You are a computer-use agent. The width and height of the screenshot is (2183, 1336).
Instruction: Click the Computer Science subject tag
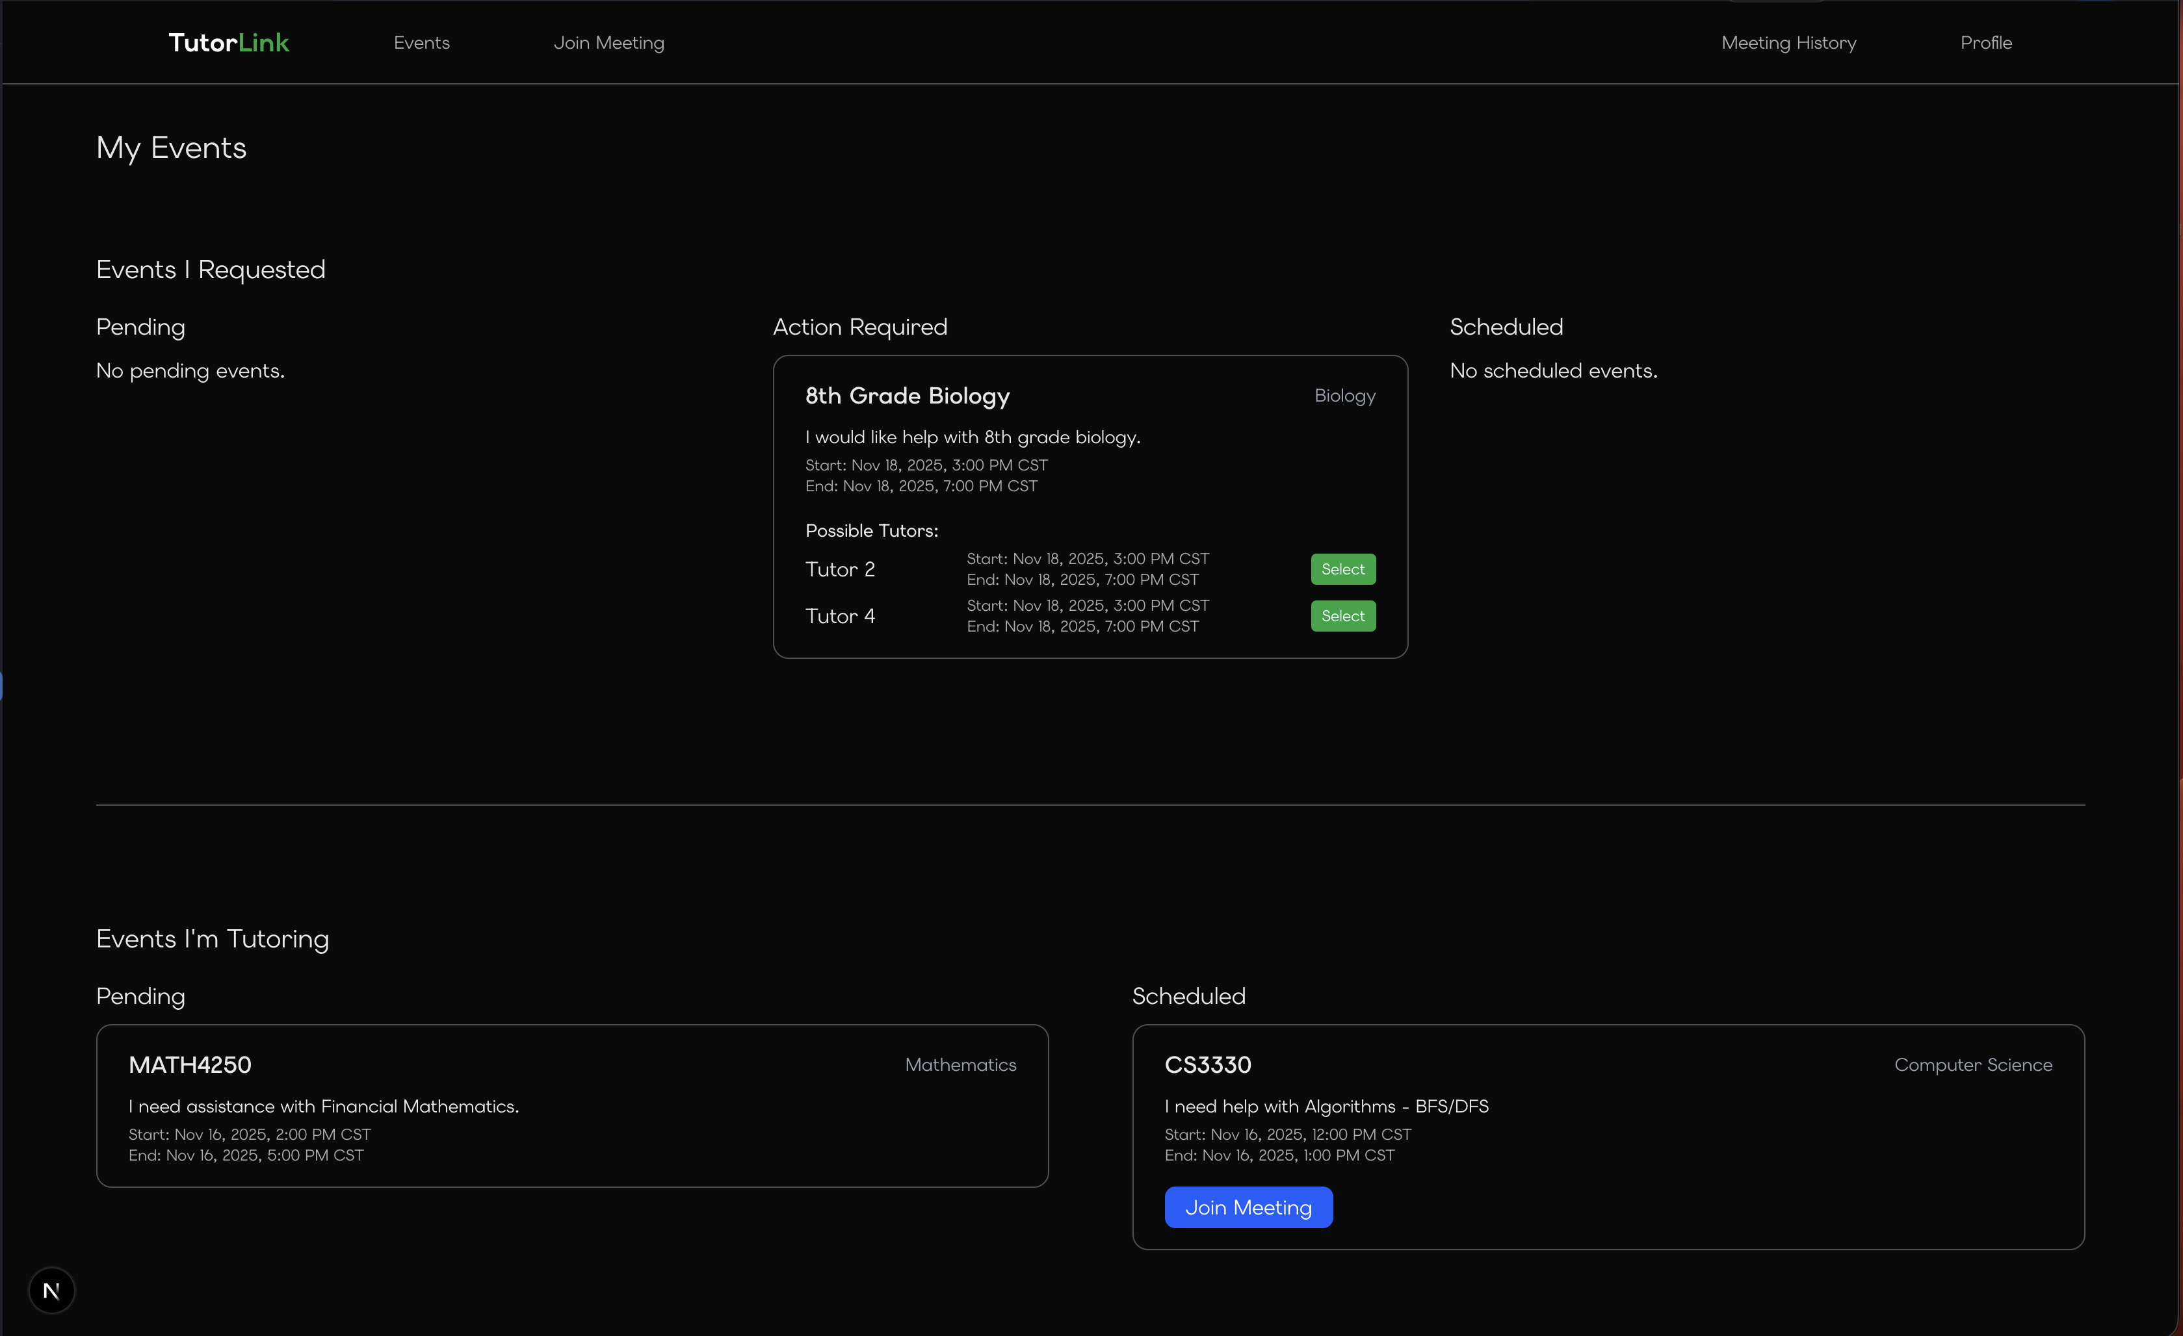1972,1064
